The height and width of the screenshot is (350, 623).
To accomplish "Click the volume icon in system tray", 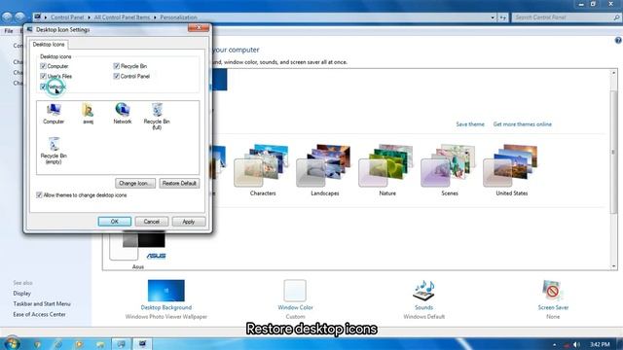I will tap(577, 344).
